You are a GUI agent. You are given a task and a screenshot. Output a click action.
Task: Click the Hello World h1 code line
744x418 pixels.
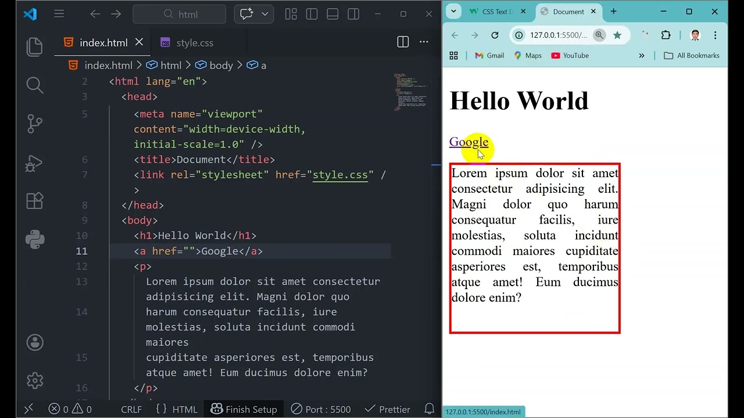tap(195, 236)
